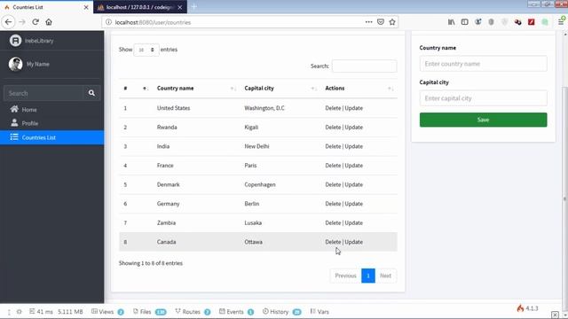Close the localhost phpMyAdmin tab

pyautogui.click(x=179, y=7)
